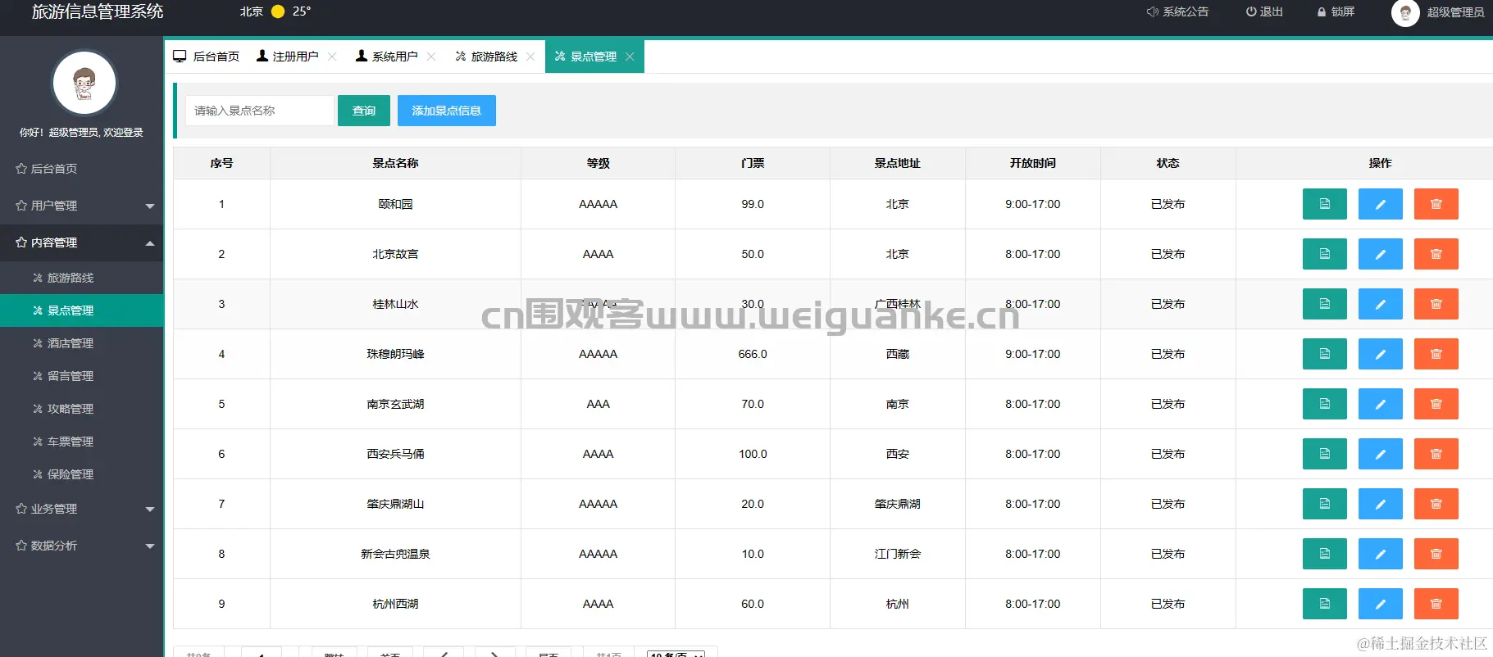Click the 江门新会 address cell
1493x657 pixels.
coord(898,554)
